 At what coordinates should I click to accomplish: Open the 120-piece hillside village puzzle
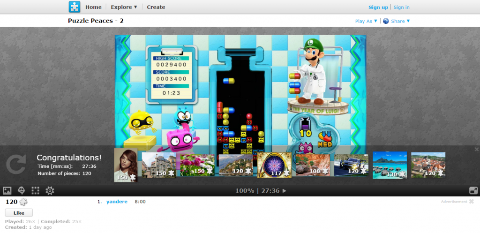pos(236,165)
